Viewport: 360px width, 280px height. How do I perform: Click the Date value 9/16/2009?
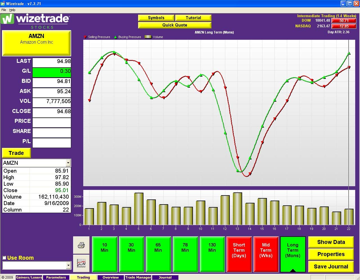click(57, 203)
